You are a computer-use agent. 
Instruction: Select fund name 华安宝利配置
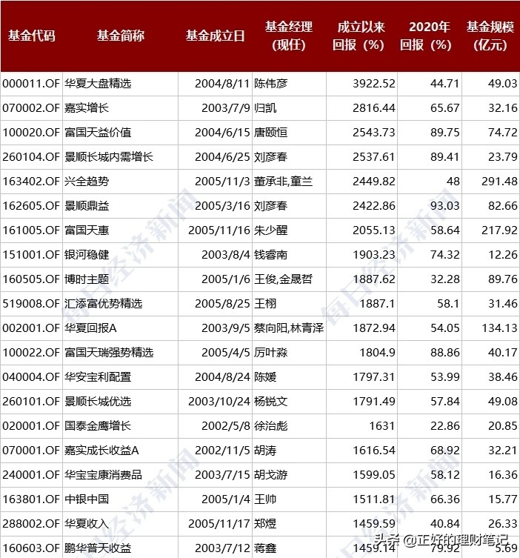click(98, 377)
